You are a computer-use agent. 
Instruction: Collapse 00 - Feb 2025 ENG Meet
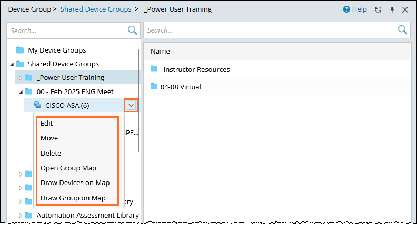click(21, 91)
